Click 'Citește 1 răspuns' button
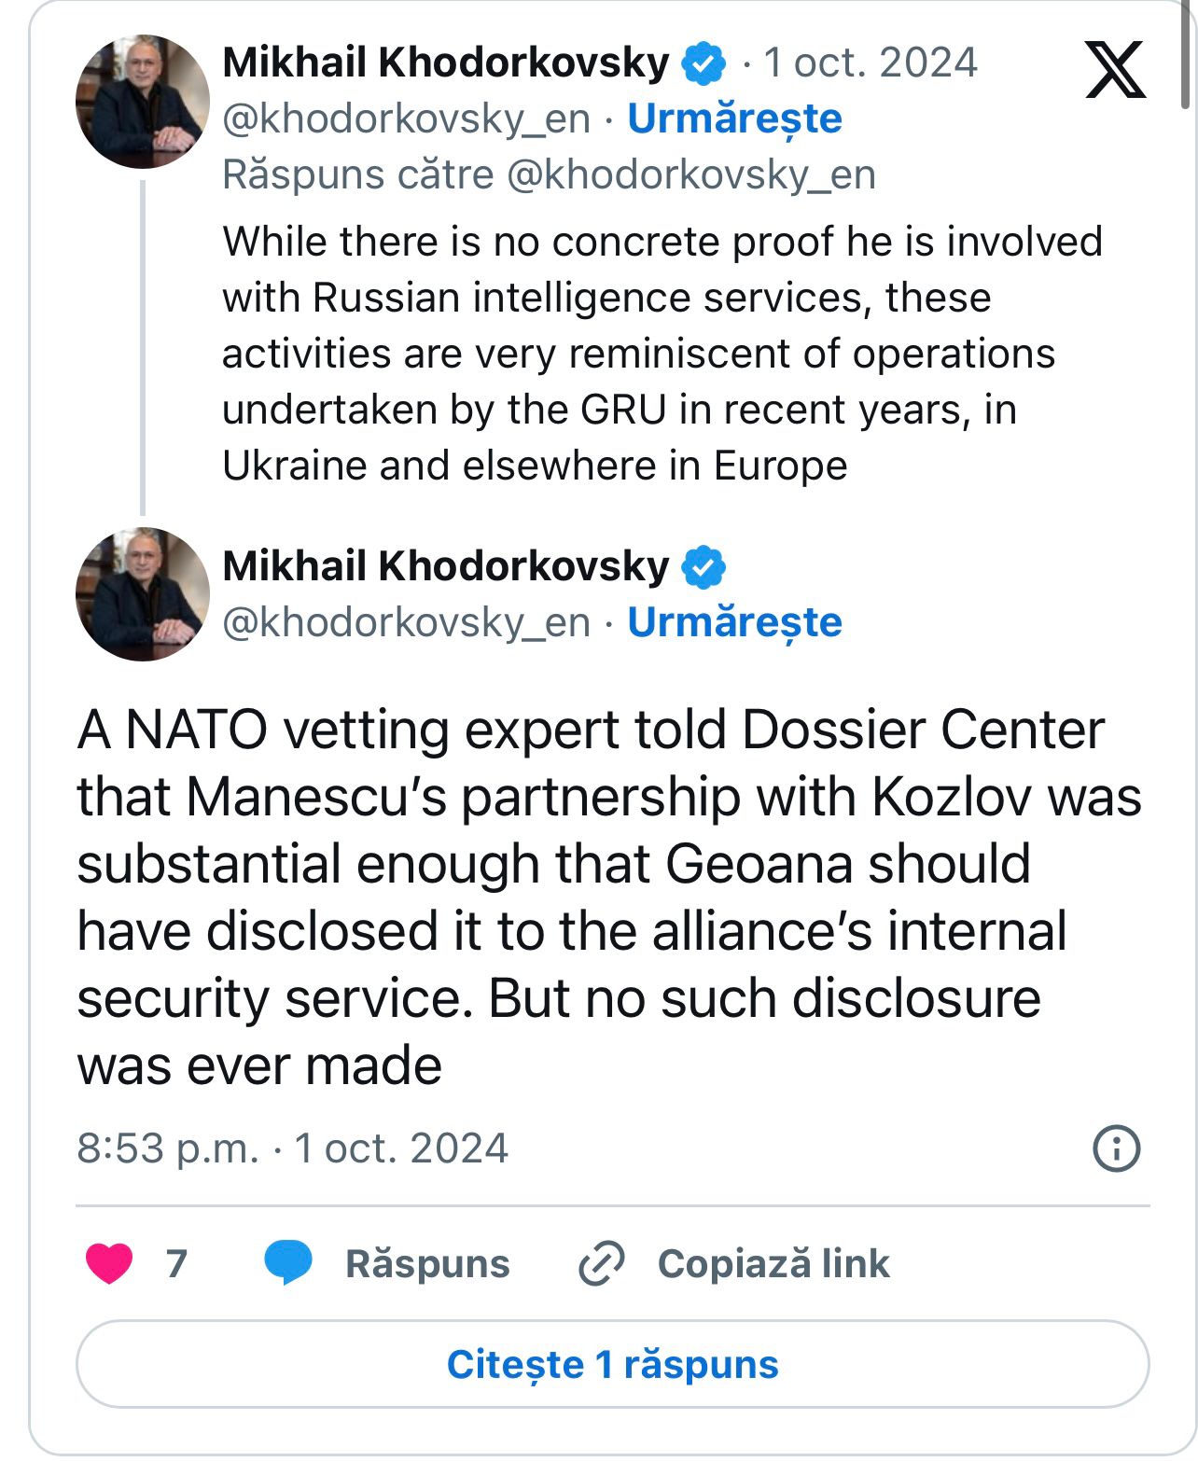Image resolution: width=1198 pixels, height=1461 pixels. [x=612, y=1364]
